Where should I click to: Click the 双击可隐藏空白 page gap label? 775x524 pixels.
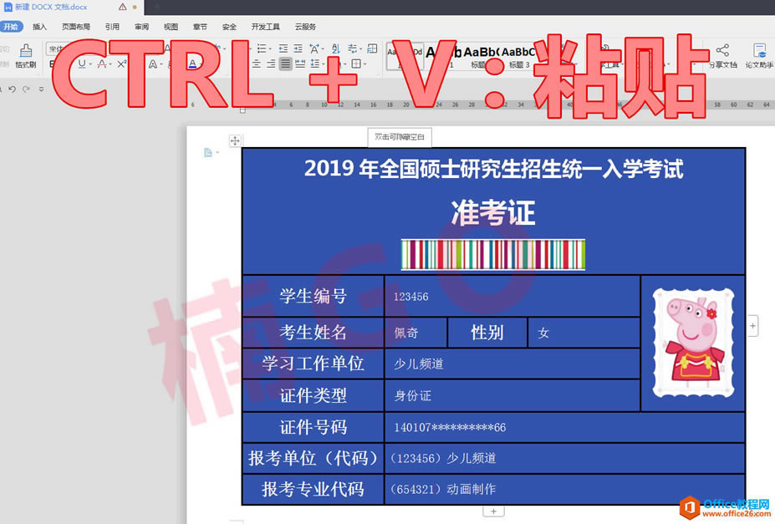coord(400,137)
